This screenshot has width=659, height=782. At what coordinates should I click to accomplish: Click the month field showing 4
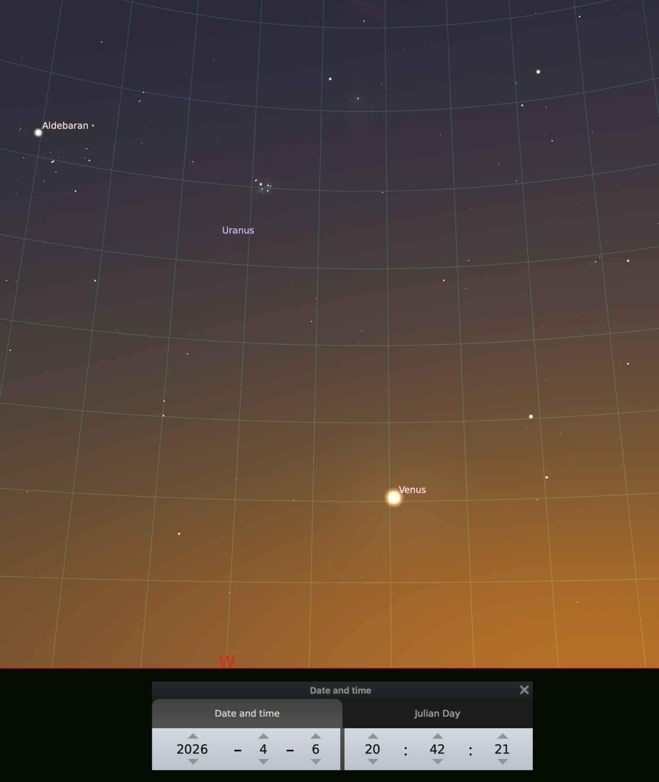(264, 749)
